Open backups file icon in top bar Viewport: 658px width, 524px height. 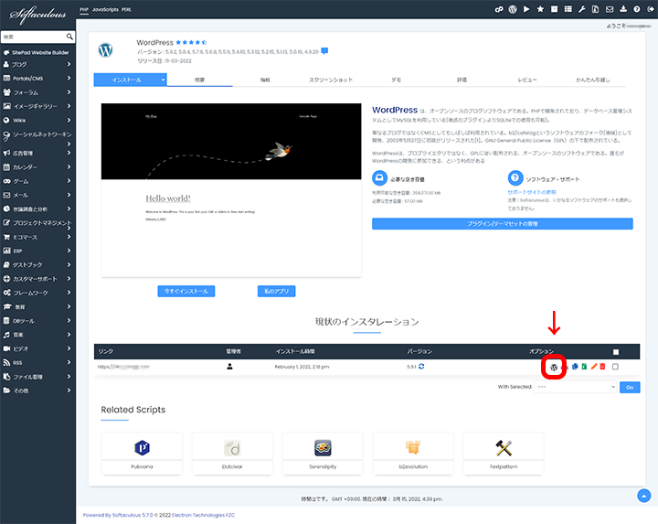click(x=596, y=9)
